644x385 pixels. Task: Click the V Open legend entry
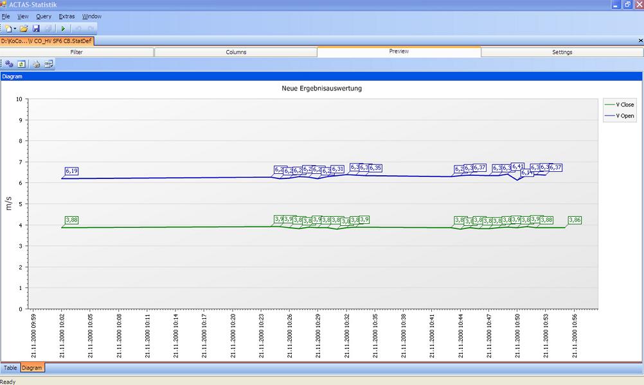[x=620, y=116]
